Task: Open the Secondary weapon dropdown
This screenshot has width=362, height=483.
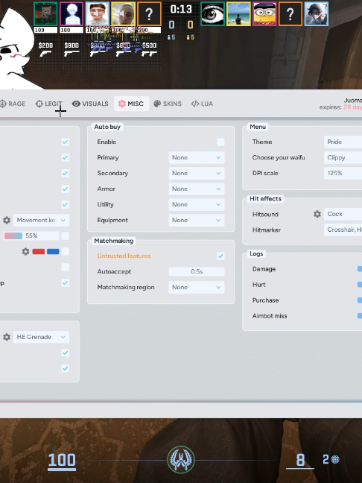Action: click(x=197, y=174)
